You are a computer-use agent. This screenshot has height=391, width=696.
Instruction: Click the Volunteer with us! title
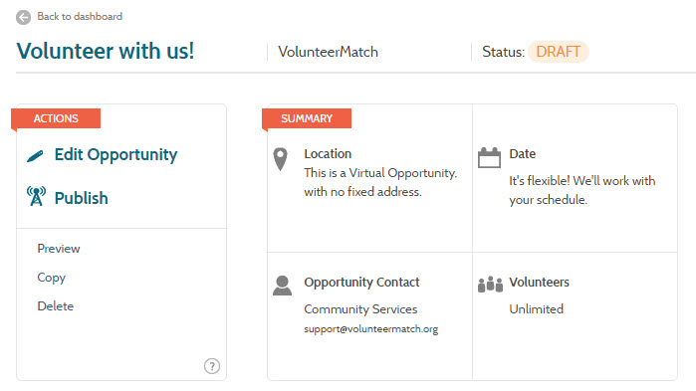(x=106, y=51)
